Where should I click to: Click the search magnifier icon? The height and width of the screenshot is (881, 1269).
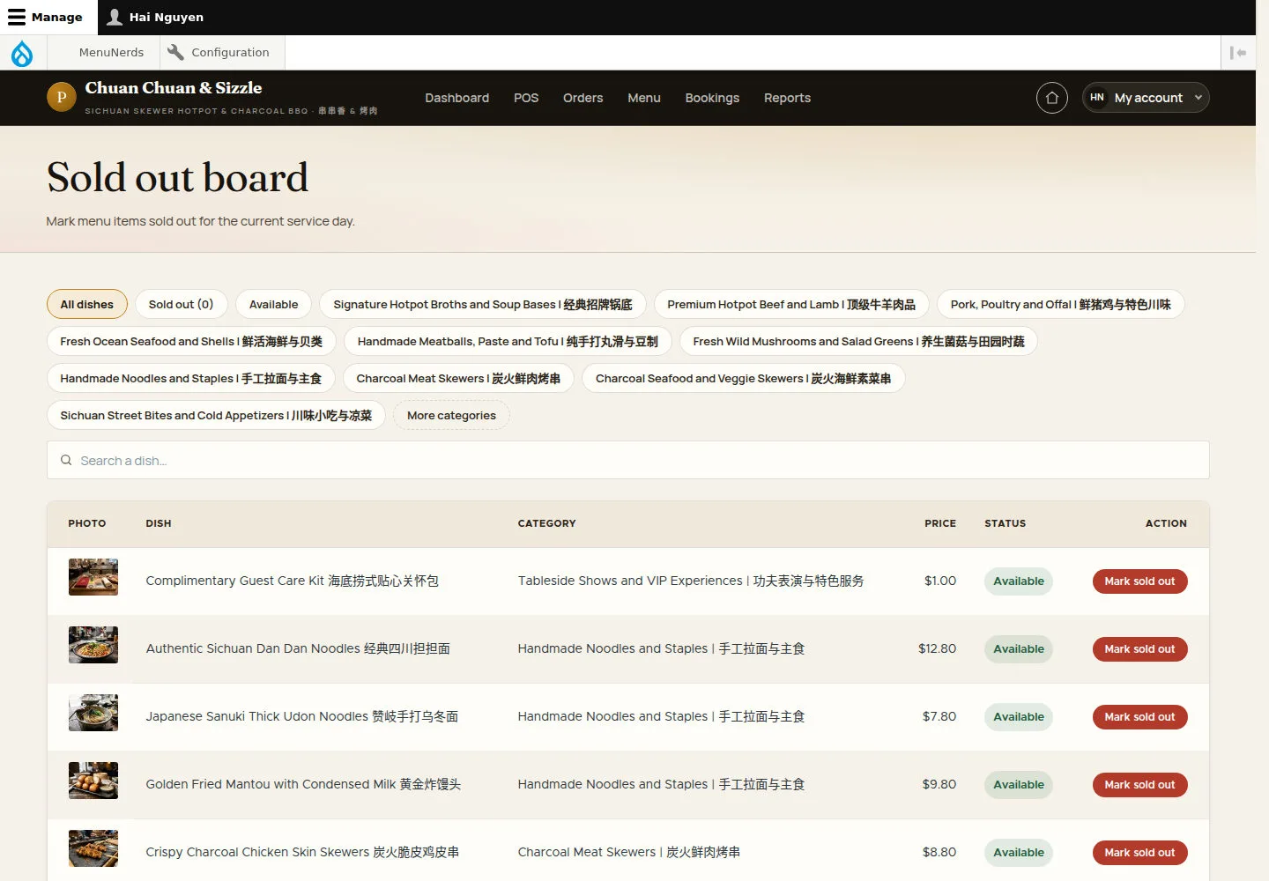pyautogui.click(x=66, y=460)
